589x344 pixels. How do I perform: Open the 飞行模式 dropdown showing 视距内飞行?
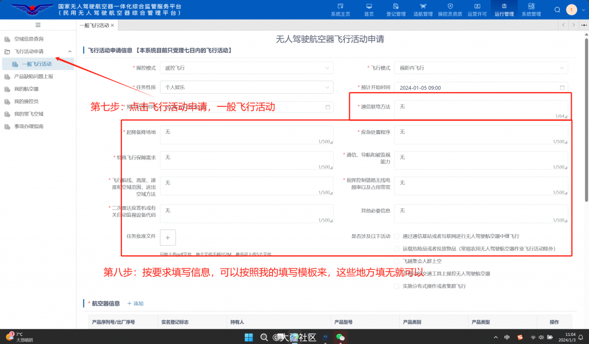click(481, 67)
